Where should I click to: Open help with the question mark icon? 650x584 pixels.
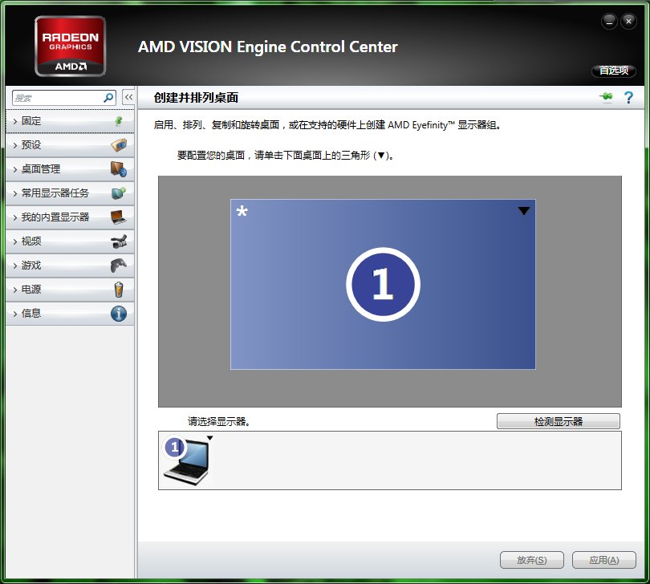[x=628, y=98]
